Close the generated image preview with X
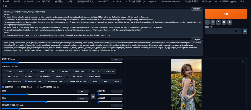Viewport: 251px width, 110px height. click(244, 61)
